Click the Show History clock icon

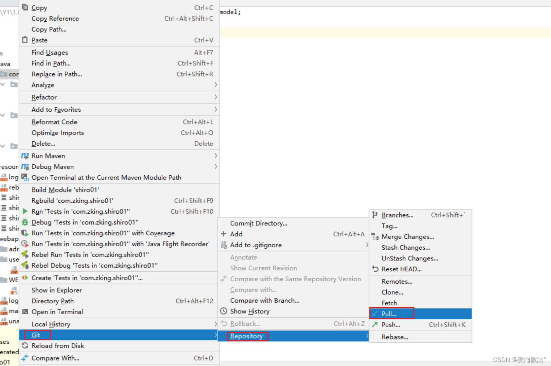tap(224, 311)
